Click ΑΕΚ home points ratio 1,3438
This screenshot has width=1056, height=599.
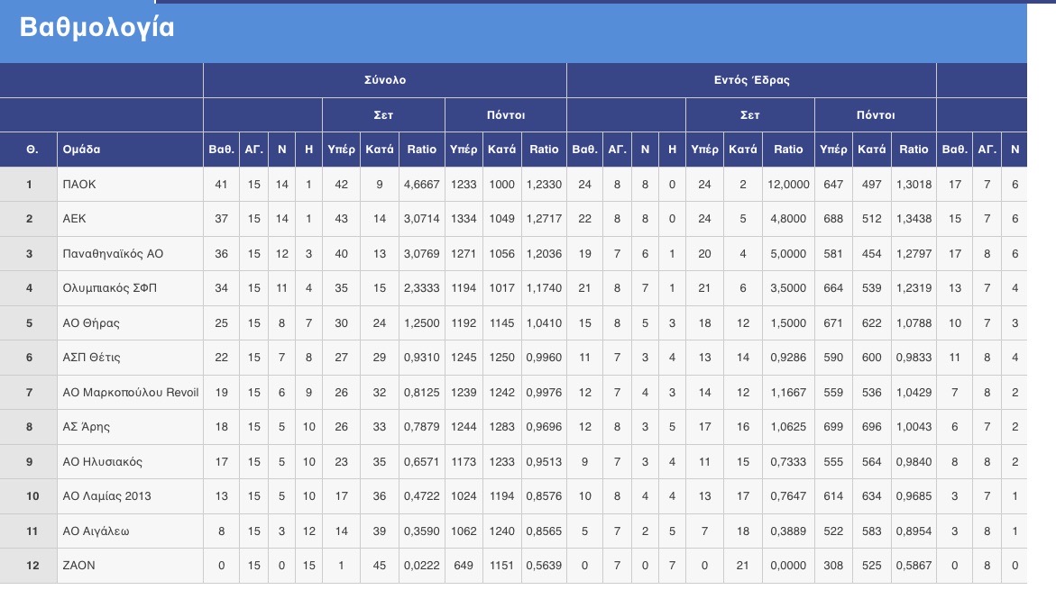click(914, 219)
